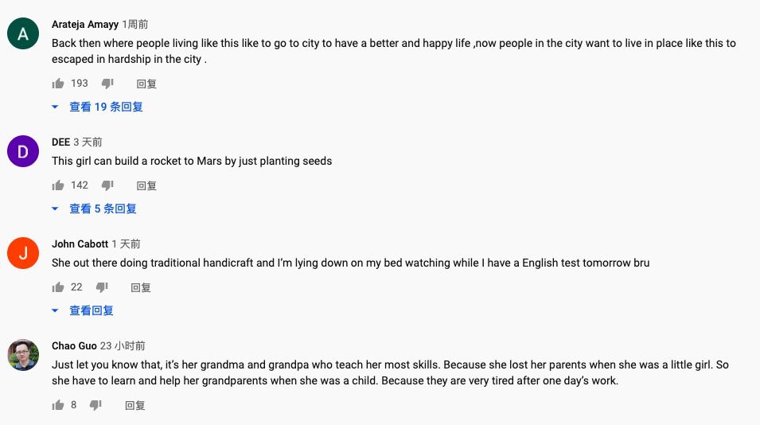Dislike John Cabott's comment
This screenshot has width=760, height=425.
[102, 287]
